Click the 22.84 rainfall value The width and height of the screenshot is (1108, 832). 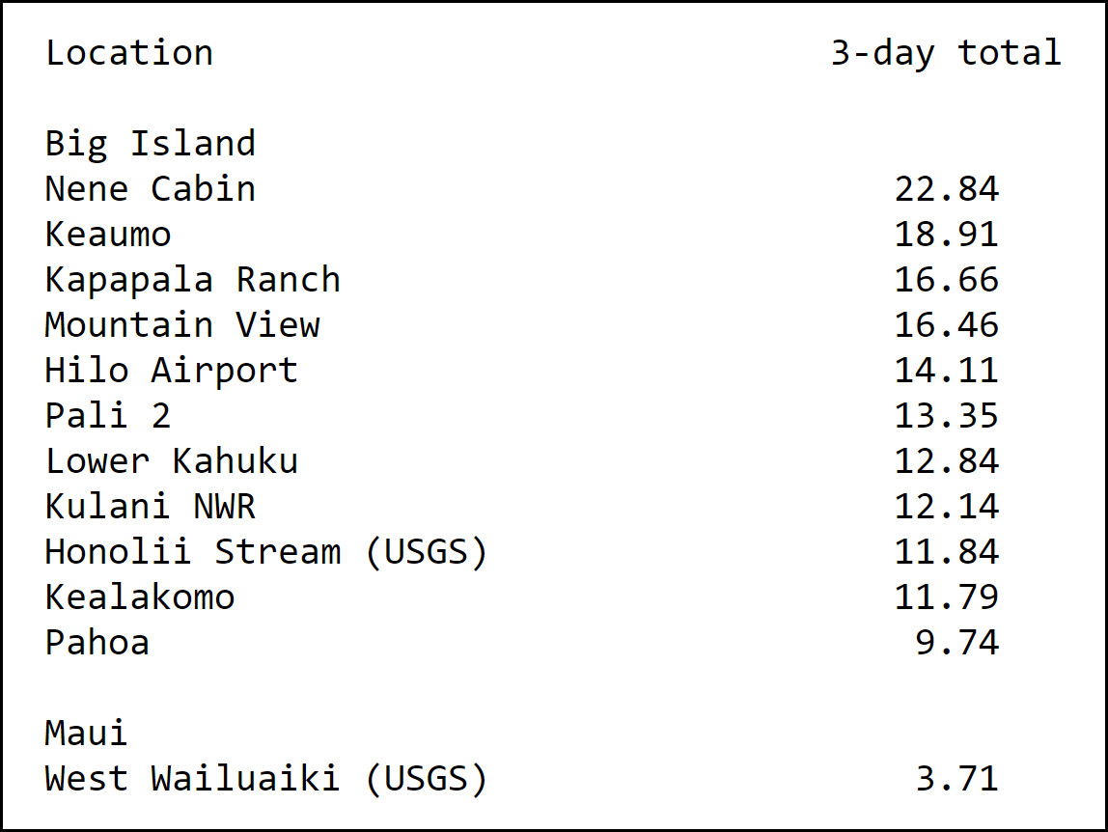click(x=947, y=189)
